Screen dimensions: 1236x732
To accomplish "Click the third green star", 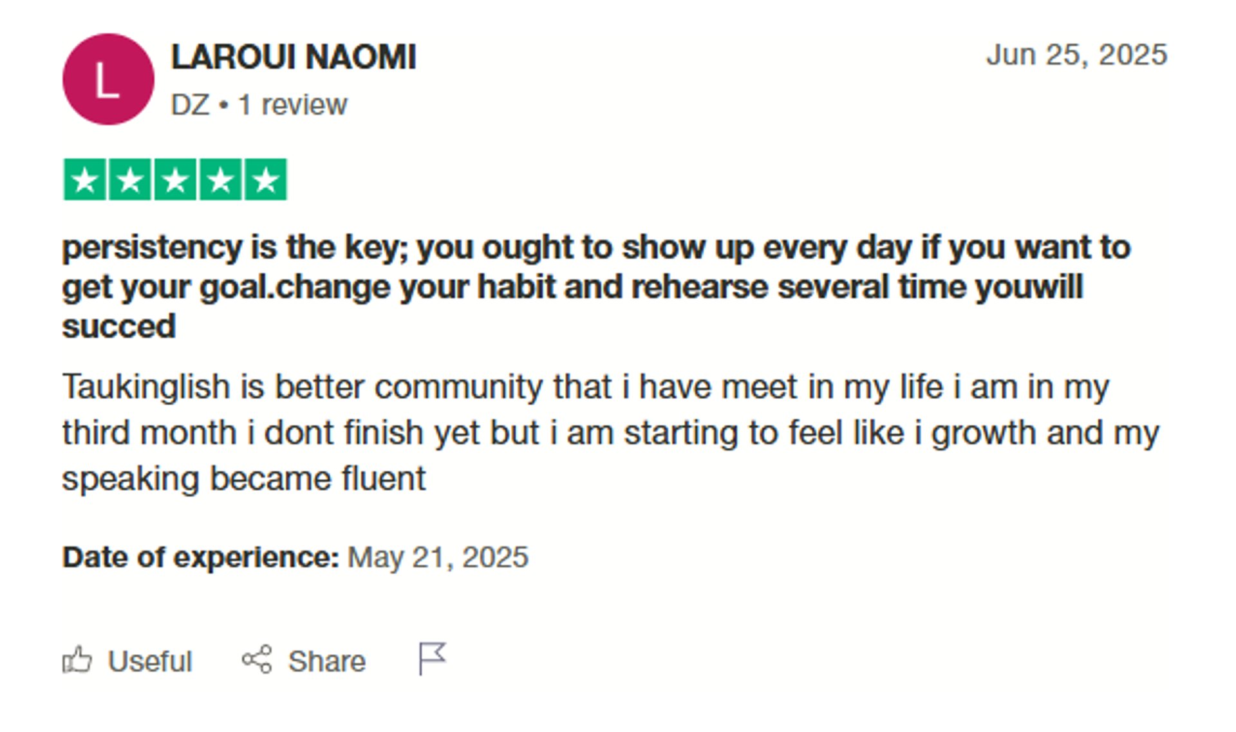I will click(x=175, y=180).
